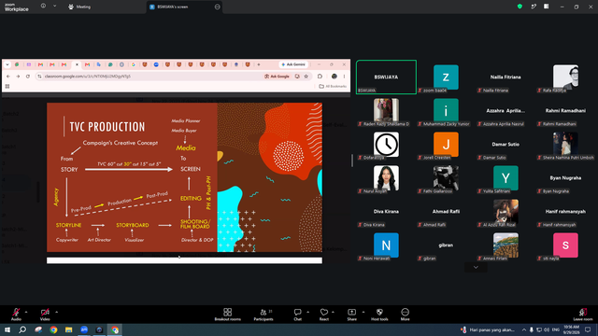Open meeting info icon in title bar
Screen dimensions: 598x336
43,7
